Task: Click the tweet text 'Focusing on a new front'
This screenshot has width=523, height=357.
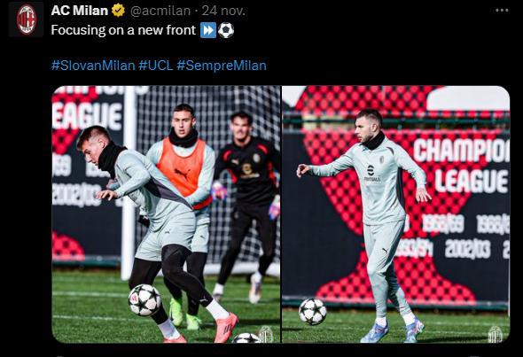Action: 123,30
